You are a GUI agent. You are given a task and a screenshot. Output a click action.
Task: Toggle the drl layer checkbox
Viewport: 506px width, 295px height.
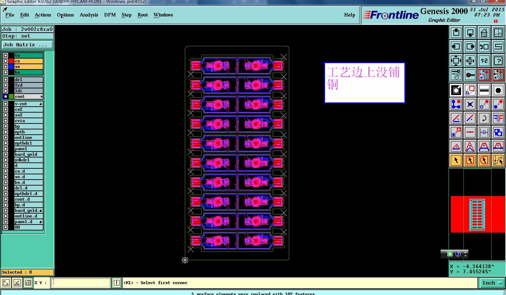coord(6,80)
